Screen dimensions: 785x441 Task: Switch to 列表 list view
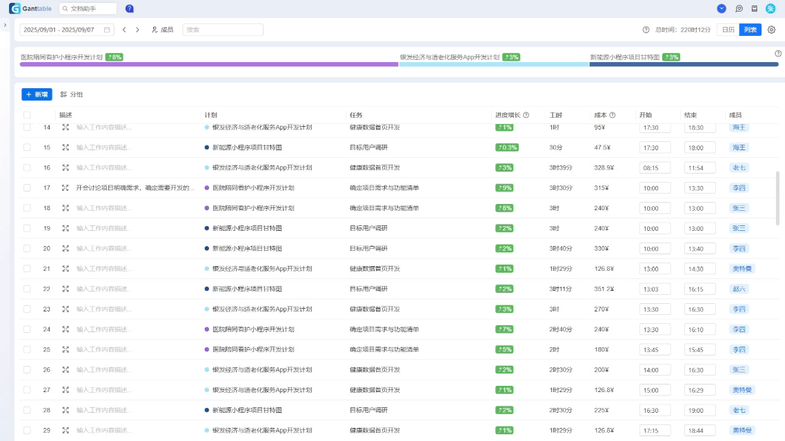pos(750,30)
